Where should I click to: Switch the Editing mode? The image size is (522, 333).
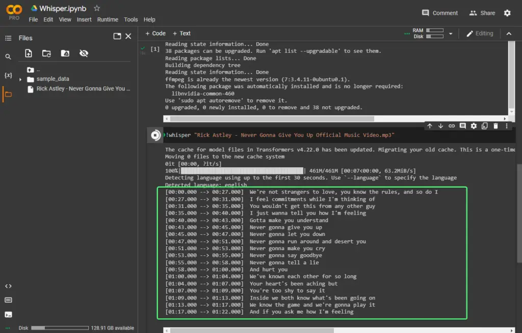click(480, 33)
